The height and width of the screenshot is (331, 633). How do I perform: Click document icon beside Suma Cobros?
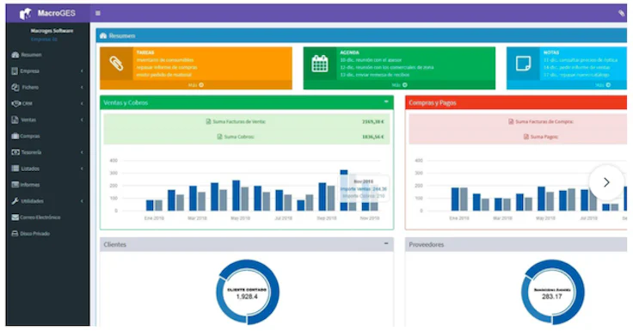[219, 137]
